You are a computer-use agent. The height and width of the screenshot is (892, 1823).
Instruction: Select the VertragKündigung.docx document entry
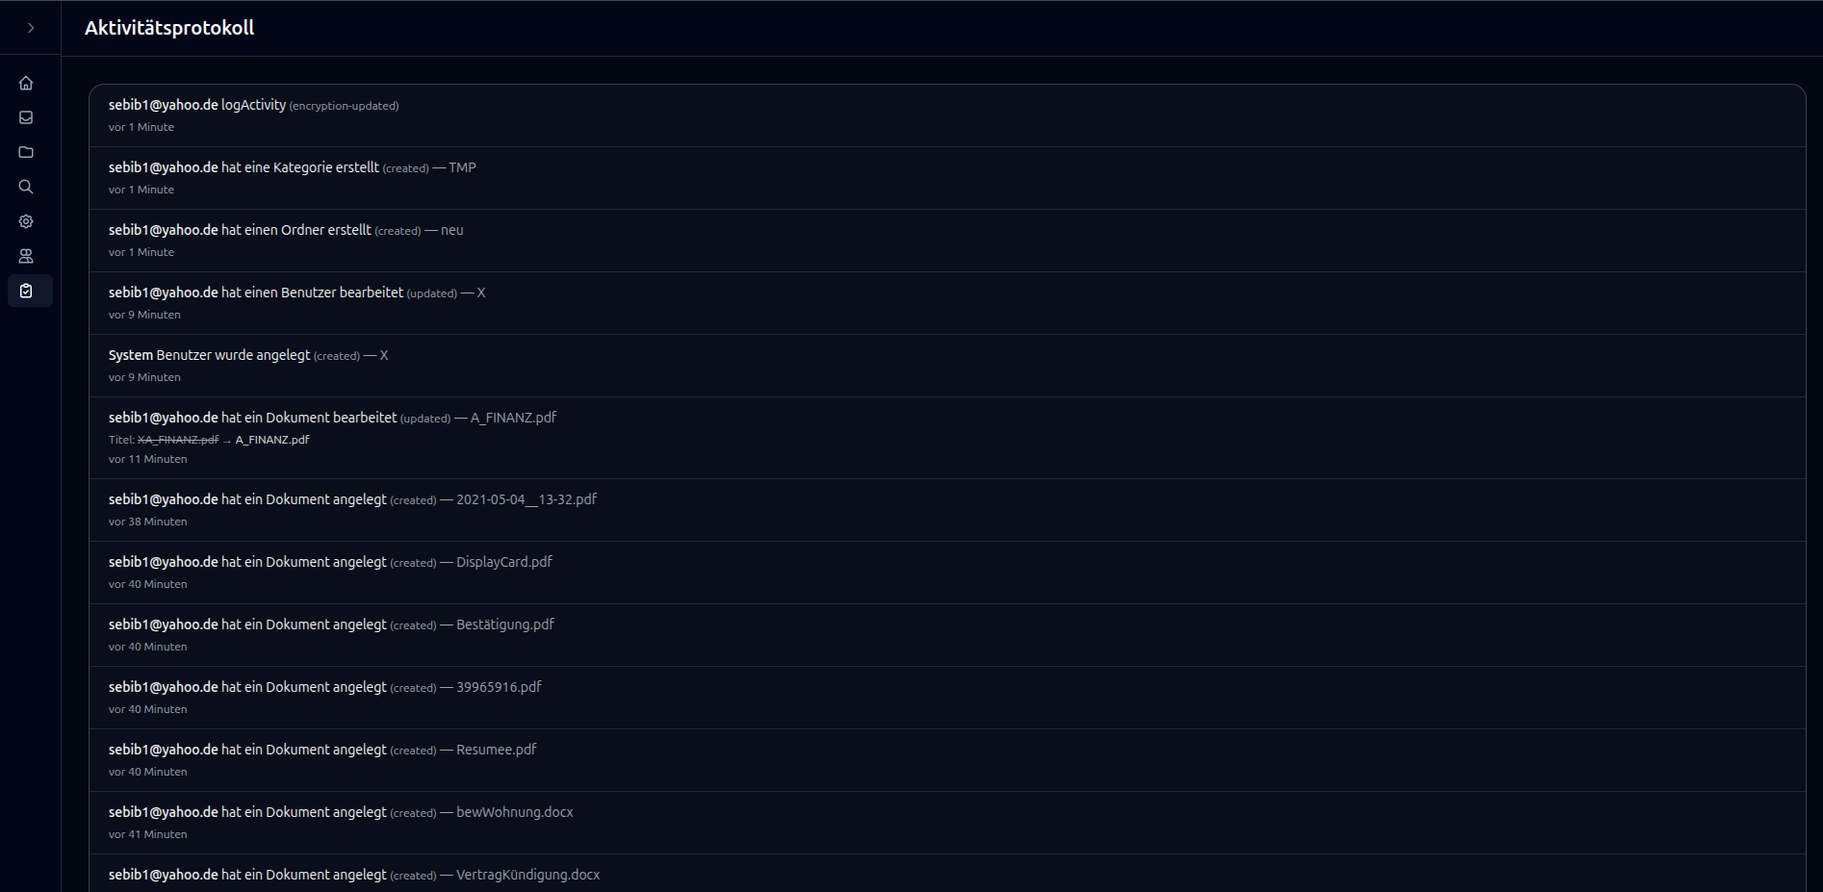(947, 874)
